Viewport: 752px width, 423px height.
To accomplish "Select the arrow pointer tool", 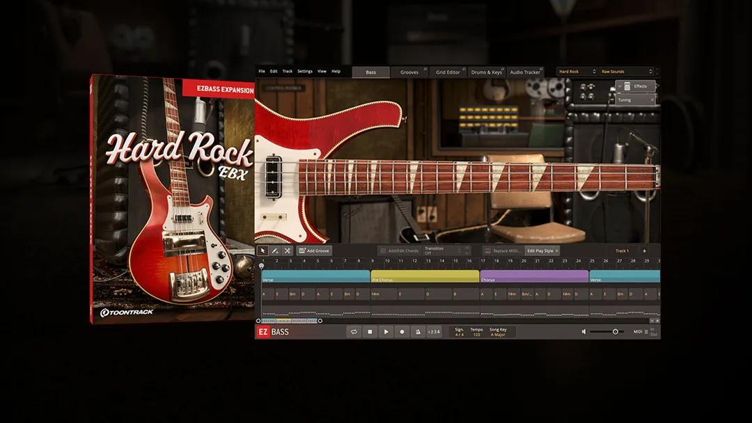I will 263,251.
